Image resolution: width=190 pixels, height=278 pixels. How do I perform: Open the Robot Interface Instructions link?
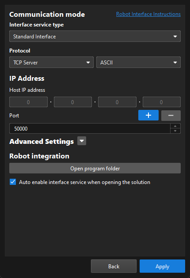(x=148, y=14)
